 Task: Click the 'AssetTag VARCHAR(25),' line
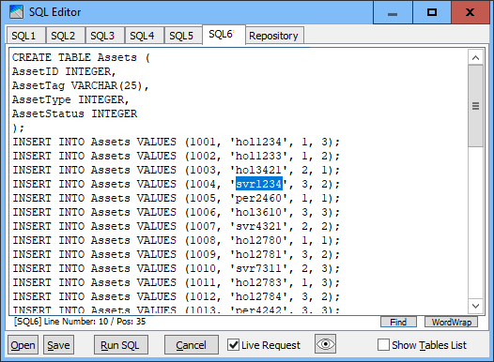(x=81, y=85)
